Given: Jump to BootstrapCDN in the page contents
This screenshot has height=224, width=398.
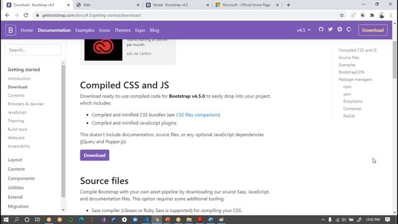Looking at the screenshot, I should tap(351, 72).
